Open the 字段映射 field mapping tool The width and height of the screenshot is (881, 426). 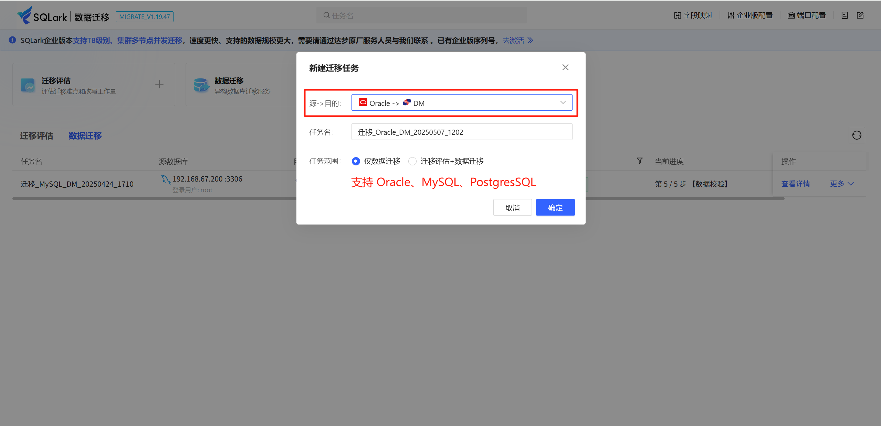pos(693,15)
